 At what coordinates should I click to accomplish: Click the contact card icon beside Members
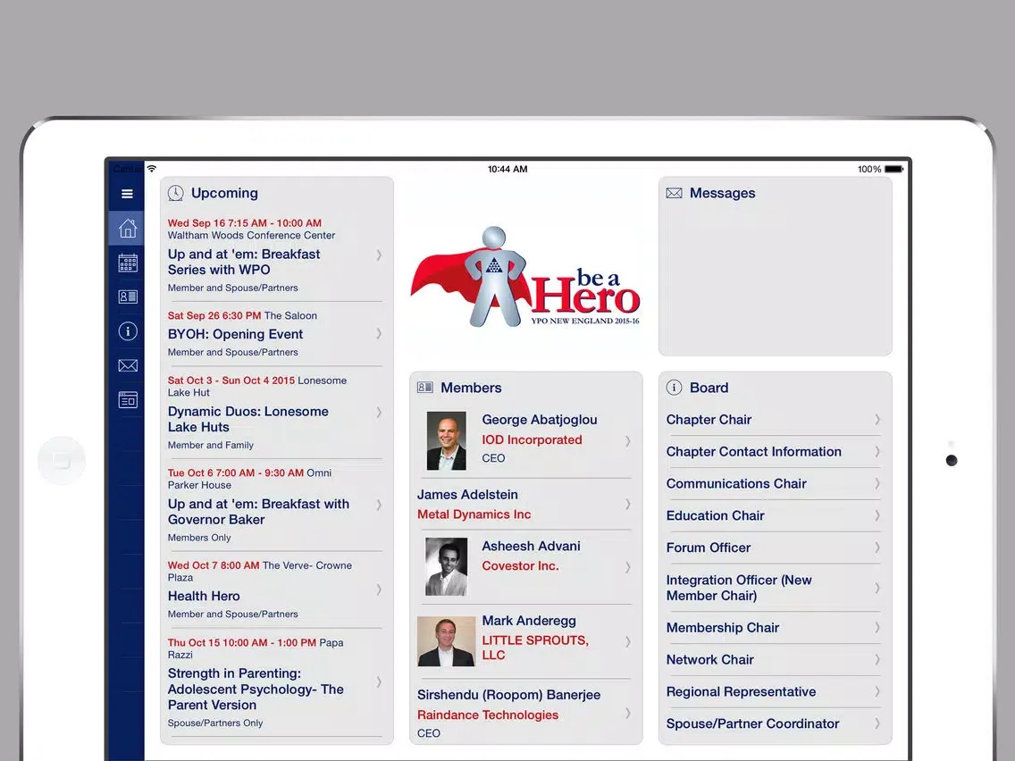(424, 388)
